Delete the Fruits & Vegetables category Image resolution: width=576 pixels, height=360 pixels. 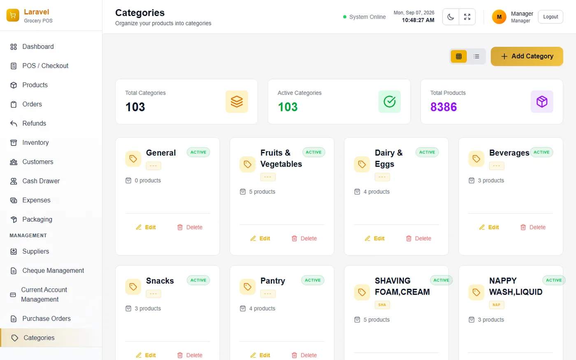point(304,239)
